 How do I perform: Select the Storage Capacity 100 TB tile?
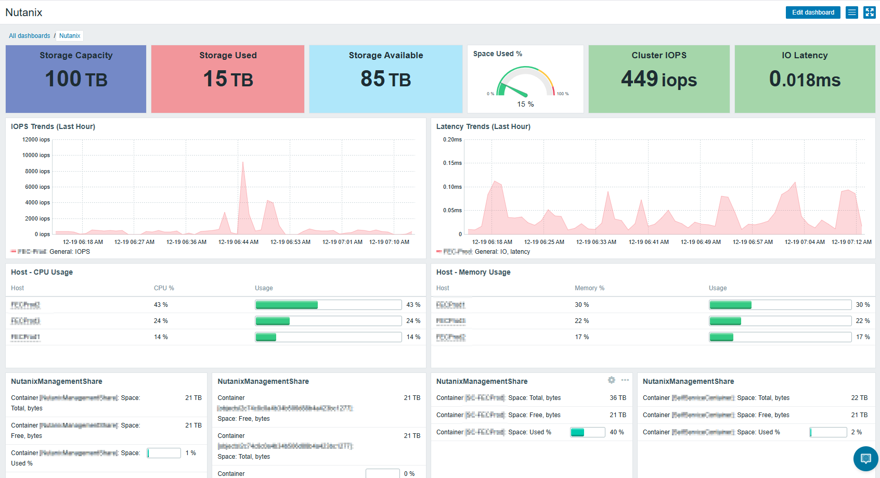[x=76, y=79]
